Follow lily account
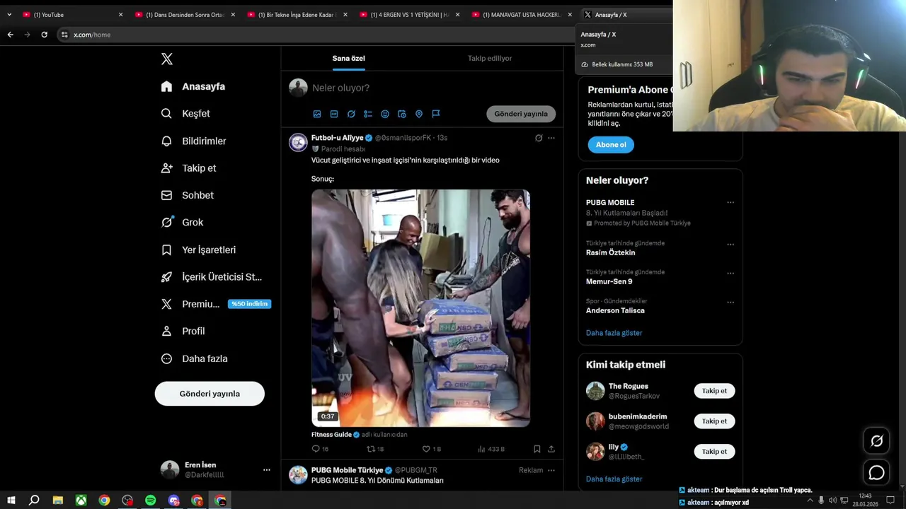 tap(714, 452)
